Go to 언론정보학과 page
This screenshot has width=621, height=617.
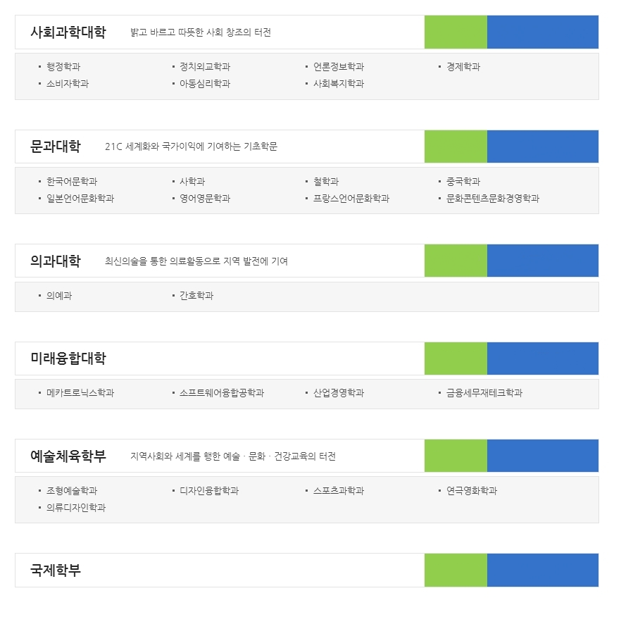pyautogui.click(x=339, y=67)
